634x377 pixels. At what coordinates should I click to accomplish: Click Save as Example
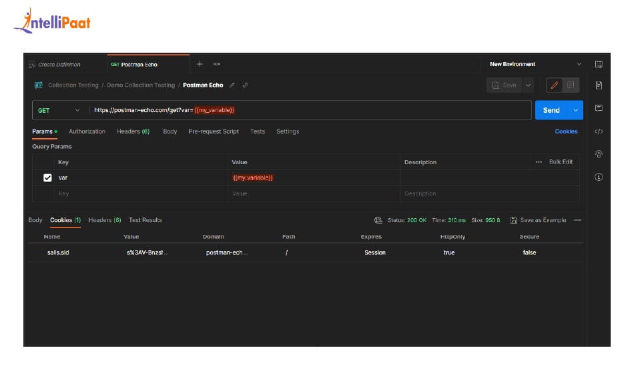(538, 220)
